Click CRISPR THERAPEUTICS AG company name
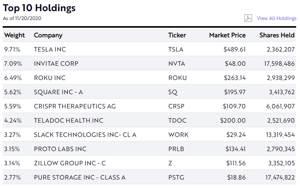This screenshot has width=300, height=188. [75, 106]
